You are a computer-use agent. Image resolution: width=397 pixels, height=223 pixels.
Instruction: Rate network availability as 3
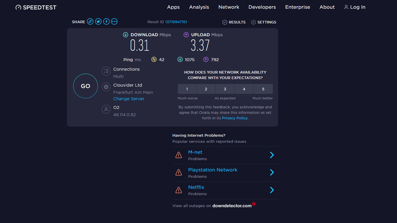225,89
